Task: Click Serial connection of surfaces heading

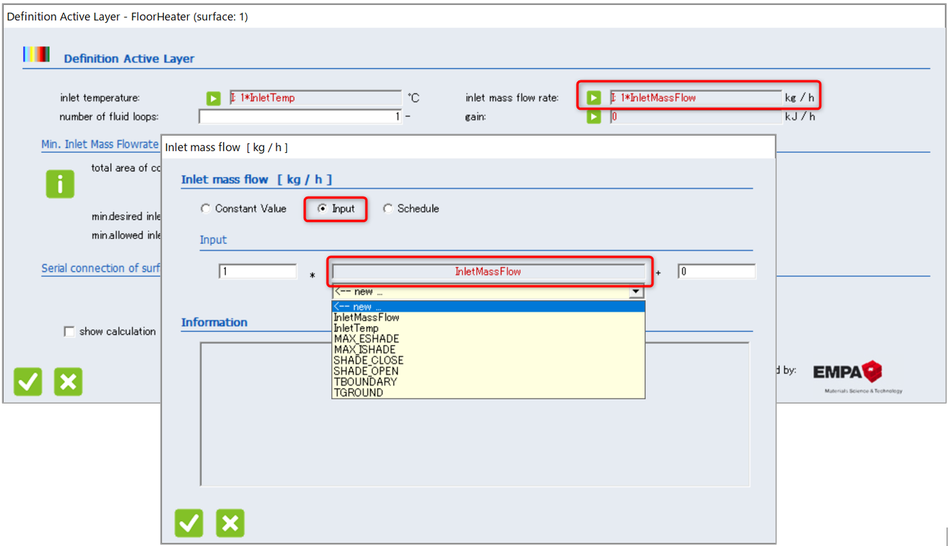Action: tap(100, 268)
